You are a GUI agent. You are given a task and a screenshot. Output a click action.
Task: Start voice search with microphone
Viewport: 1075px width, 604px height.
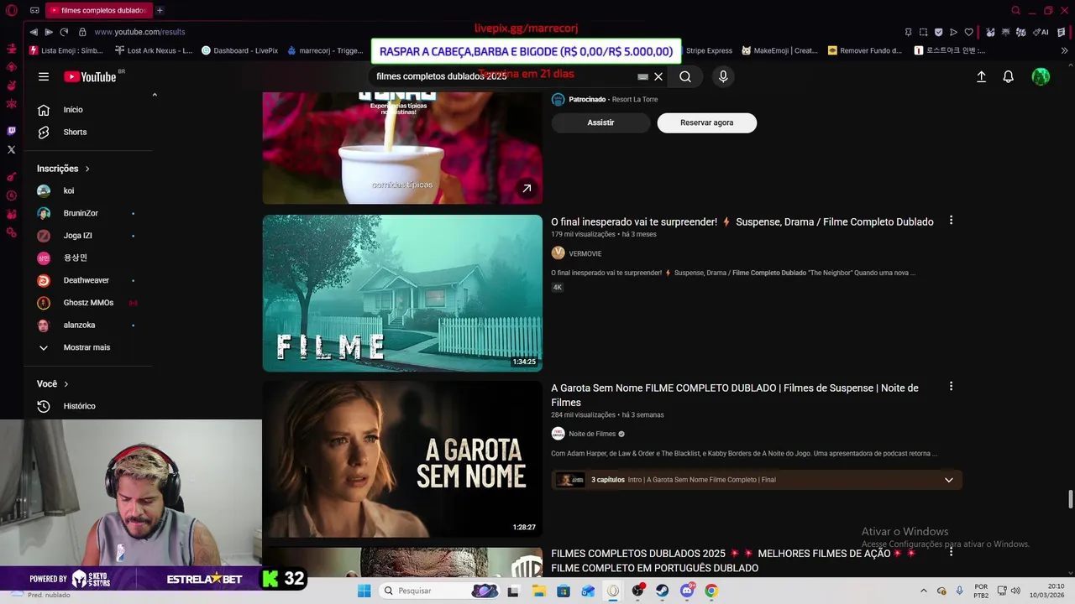(723, 76)
